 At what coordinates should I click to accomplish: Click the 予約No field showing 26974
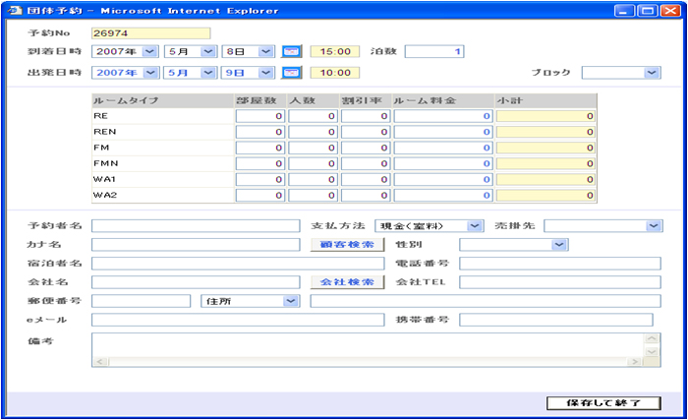(x=151, y=33)
